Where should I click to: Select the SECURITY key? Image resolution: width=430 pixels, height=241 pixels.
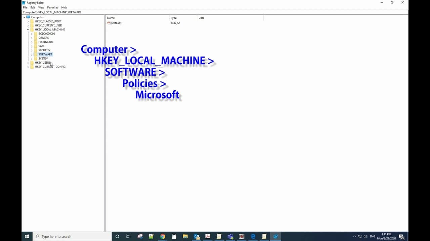click(x=44, y=50)
